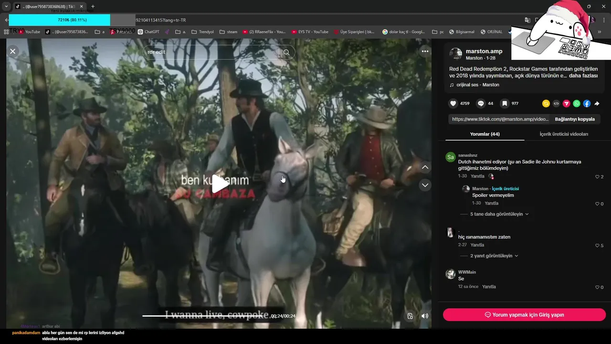Open 'dolar kaç tl - Google' bookmark
Viewport: 611px width, 344px height.
click(404, 32)
